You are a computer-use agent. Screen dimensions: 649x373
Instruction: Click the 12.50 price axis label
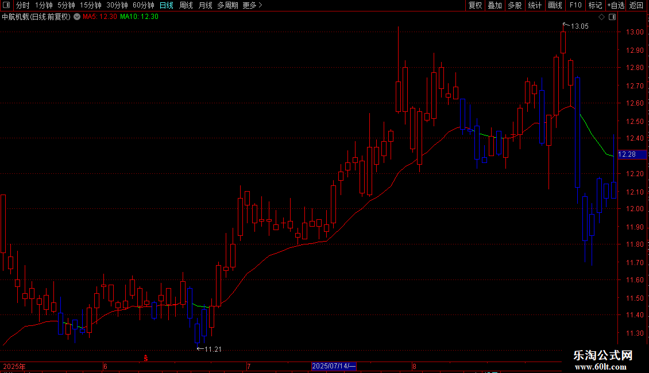635,121
